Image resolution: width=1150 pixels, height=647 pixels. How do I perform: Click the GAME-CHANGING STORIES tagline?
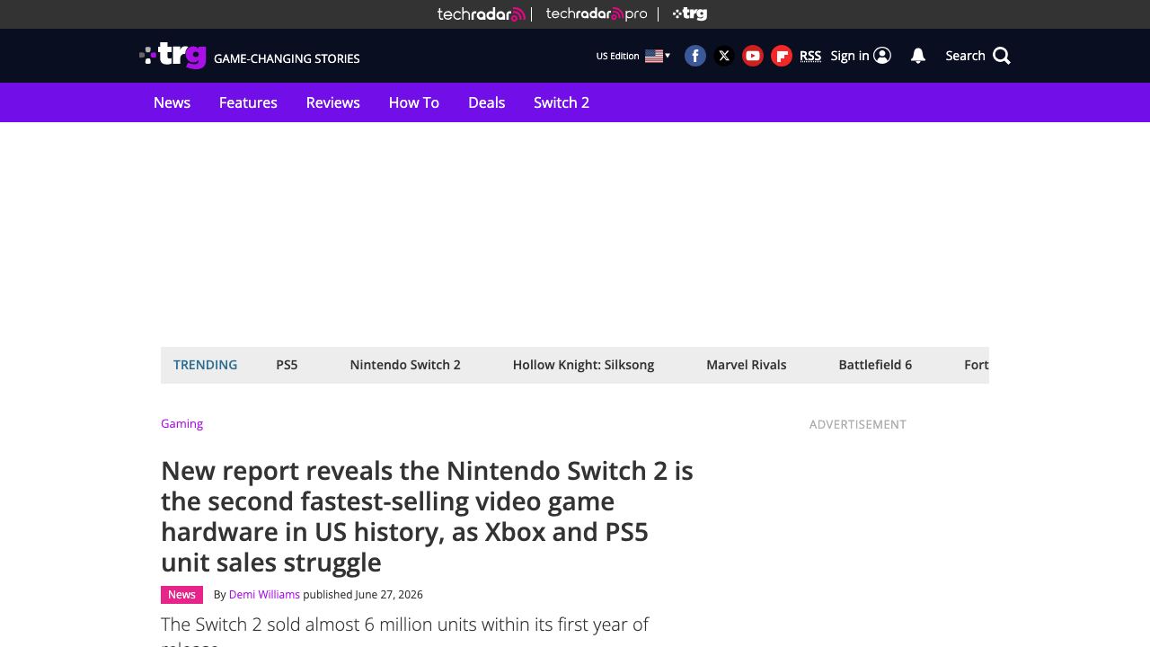coord(287,58)
